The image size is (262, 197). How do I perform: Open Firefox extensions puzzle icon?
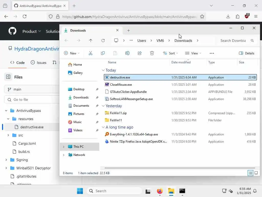pos(237,16)
